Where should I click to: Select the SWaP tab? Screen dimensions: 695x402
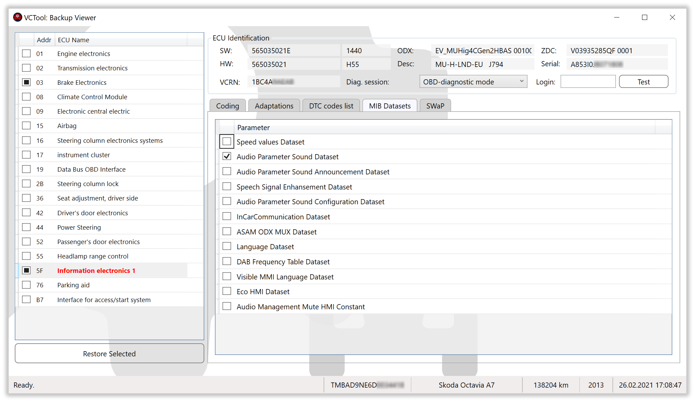pyautogui.click(x=435, y=106)
